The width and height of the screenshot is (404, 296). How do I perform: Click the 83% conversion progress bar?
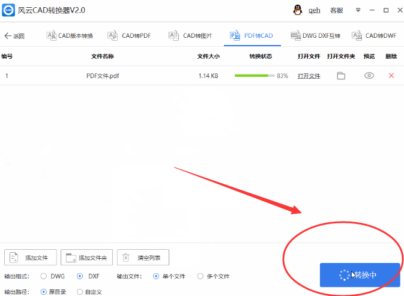pos(255,76)
